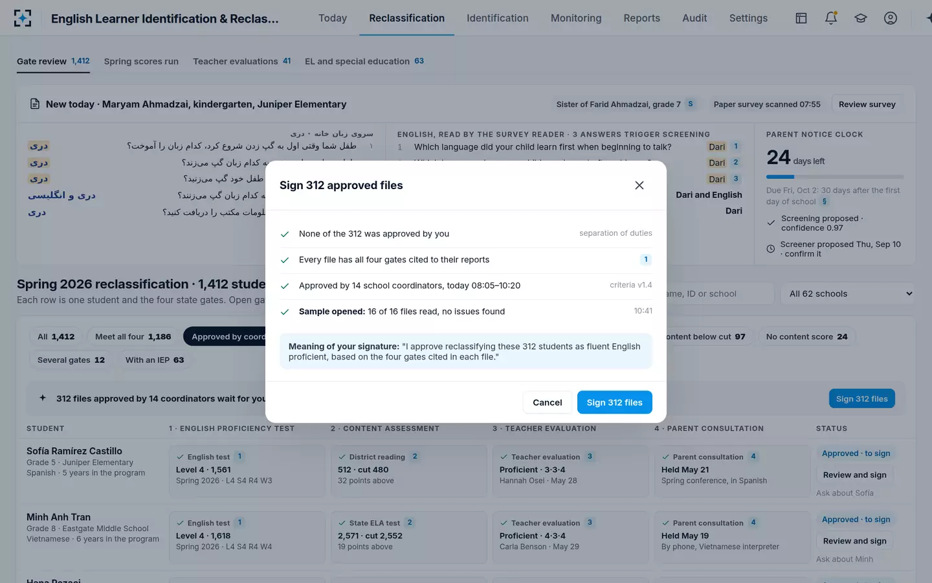
Task: Click Sign 312 files in the background banner
Action: point(862,398)
